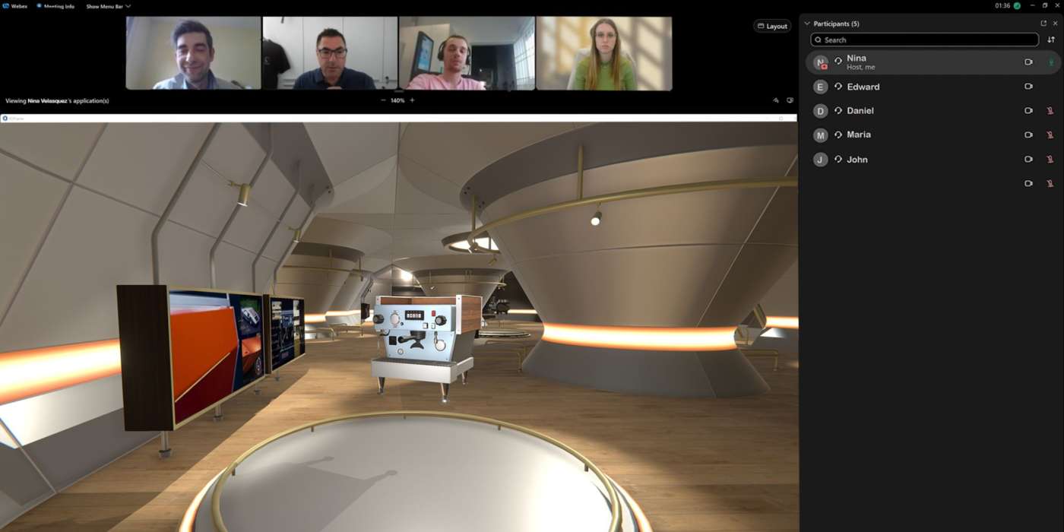Collapse the Participants panel header chevron

(806, 23)
